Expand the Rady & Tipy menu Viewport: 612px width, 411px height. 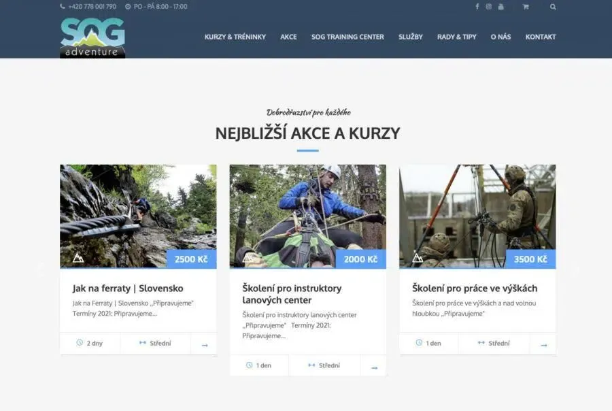point(456,37)
